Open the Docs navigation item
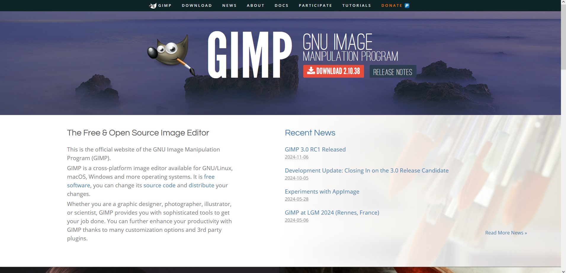The height and width of the screenshot is (273, 566). tap(282, 6)
